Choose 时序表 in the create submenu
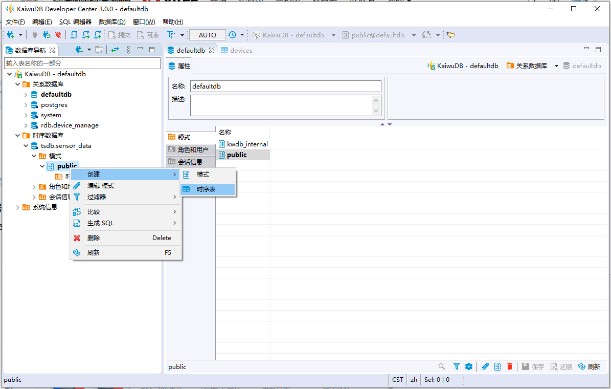Viewport: 611px width, 389px height. click(x=208, y=189)
